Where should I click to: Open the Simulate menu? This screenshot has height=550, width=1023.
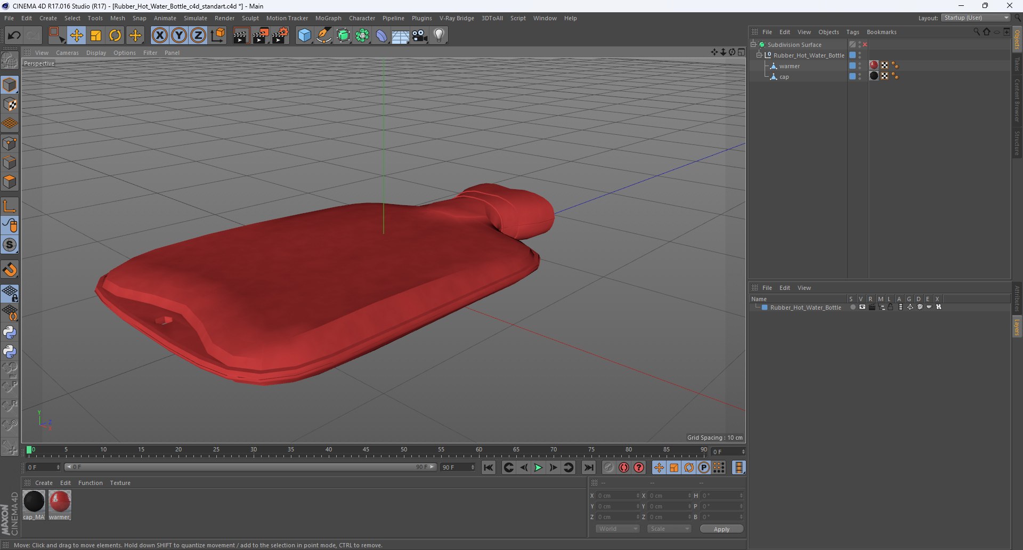(x=196, y=18)
